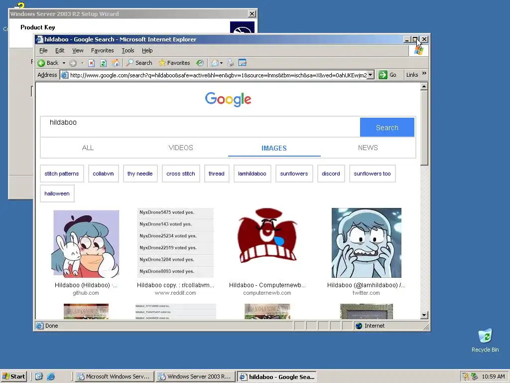The width and height of the screenshot is (510, 383).
Task: Click the 'Hildaboo - Computernewb...' caption
Action: point(267,285)
